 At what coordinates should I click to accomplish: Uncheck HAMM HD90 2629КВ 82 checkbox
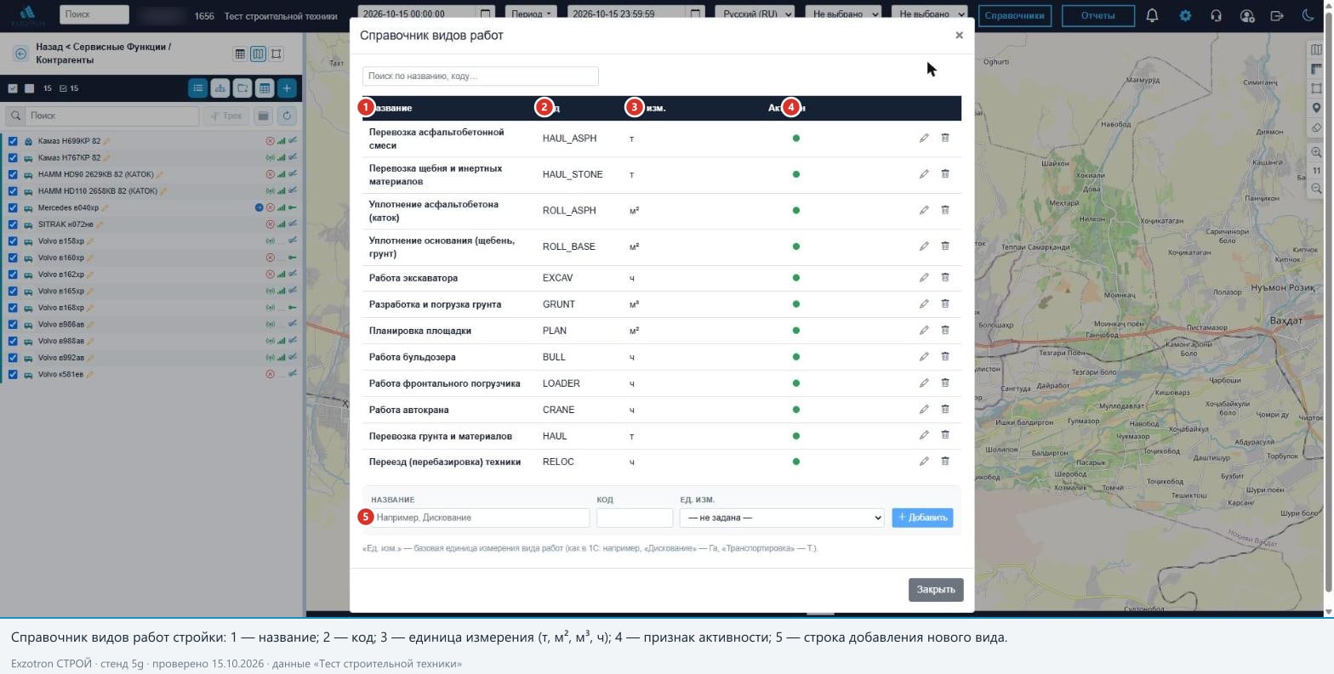[13, 174]
